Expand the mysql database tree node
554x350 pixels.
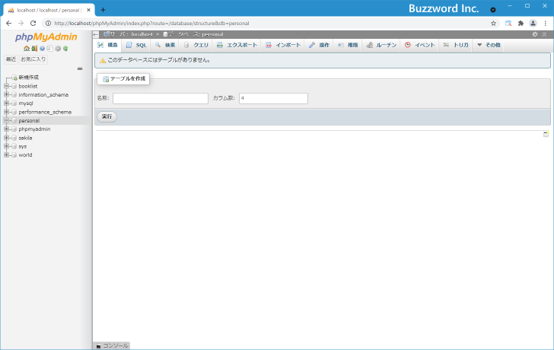pyautogui.click(x=6, y=103)
